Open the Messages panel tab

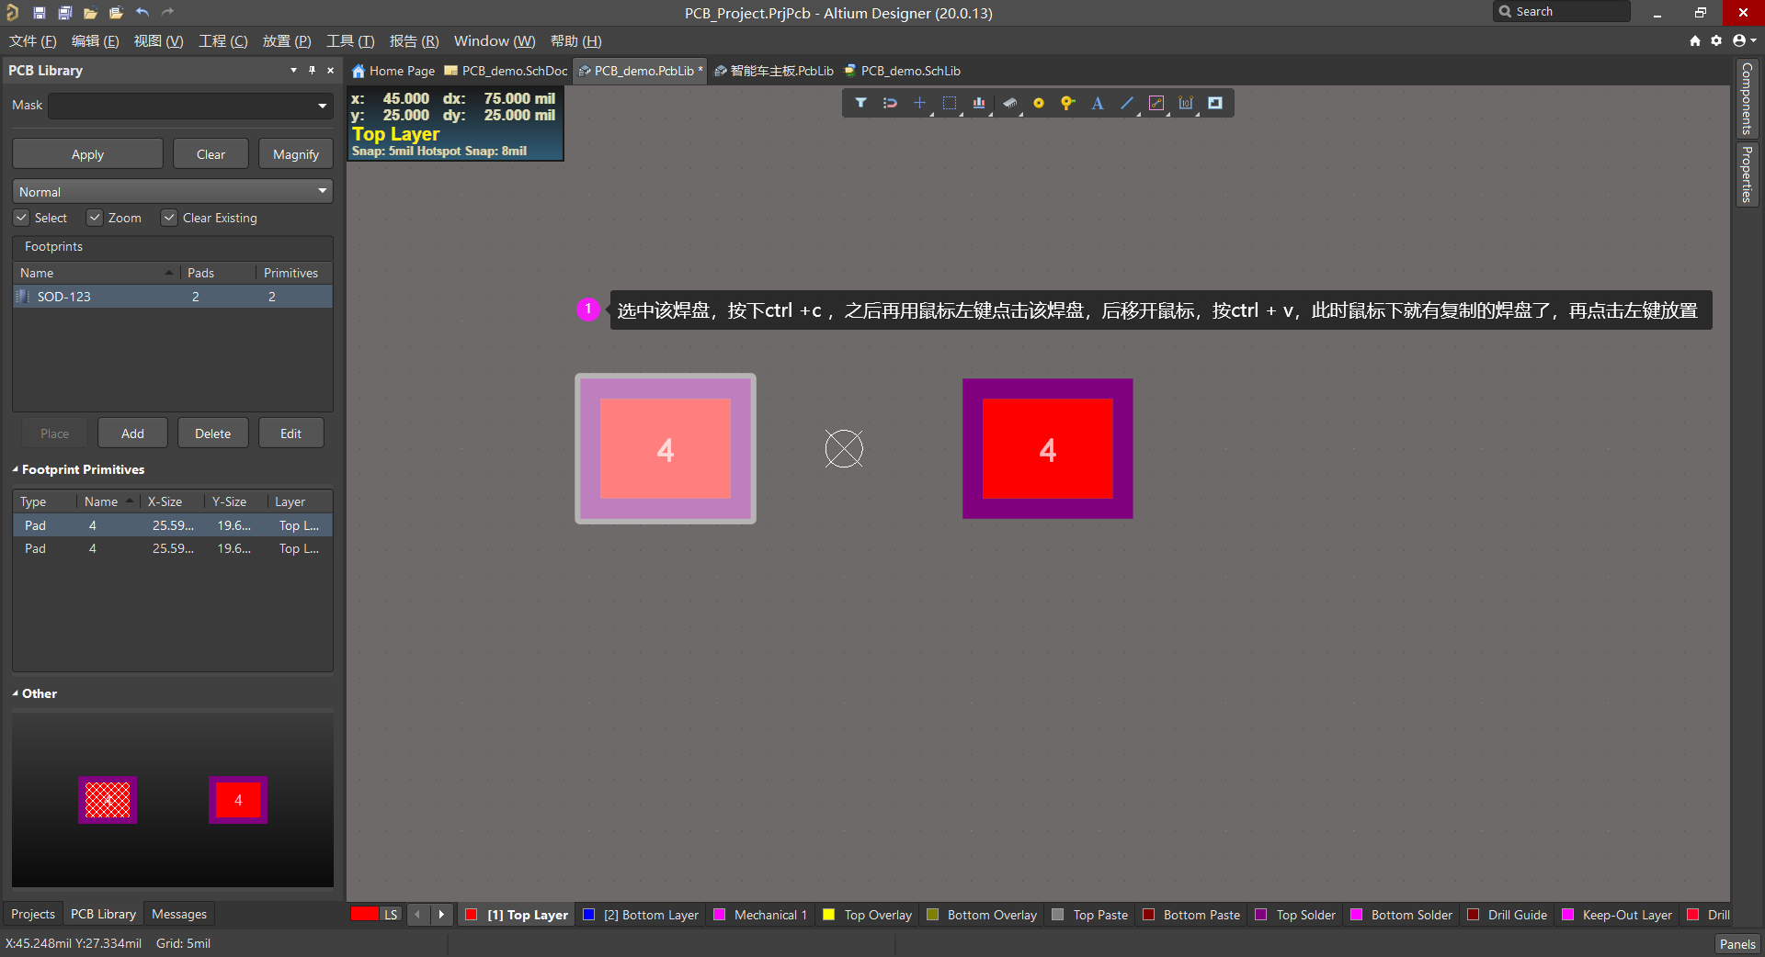coord(179,914)
